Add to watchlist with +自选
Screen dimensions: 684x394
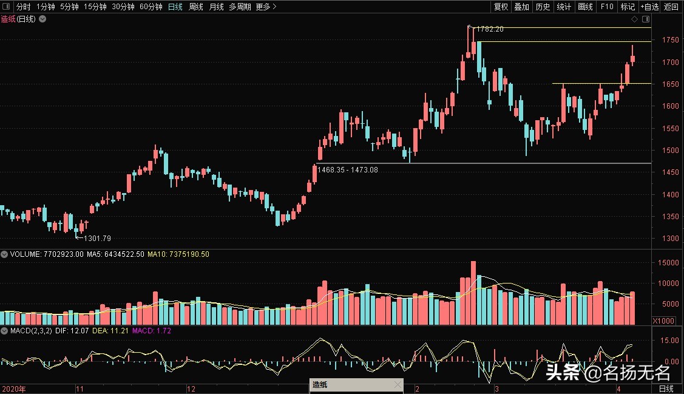click(650, 7)
